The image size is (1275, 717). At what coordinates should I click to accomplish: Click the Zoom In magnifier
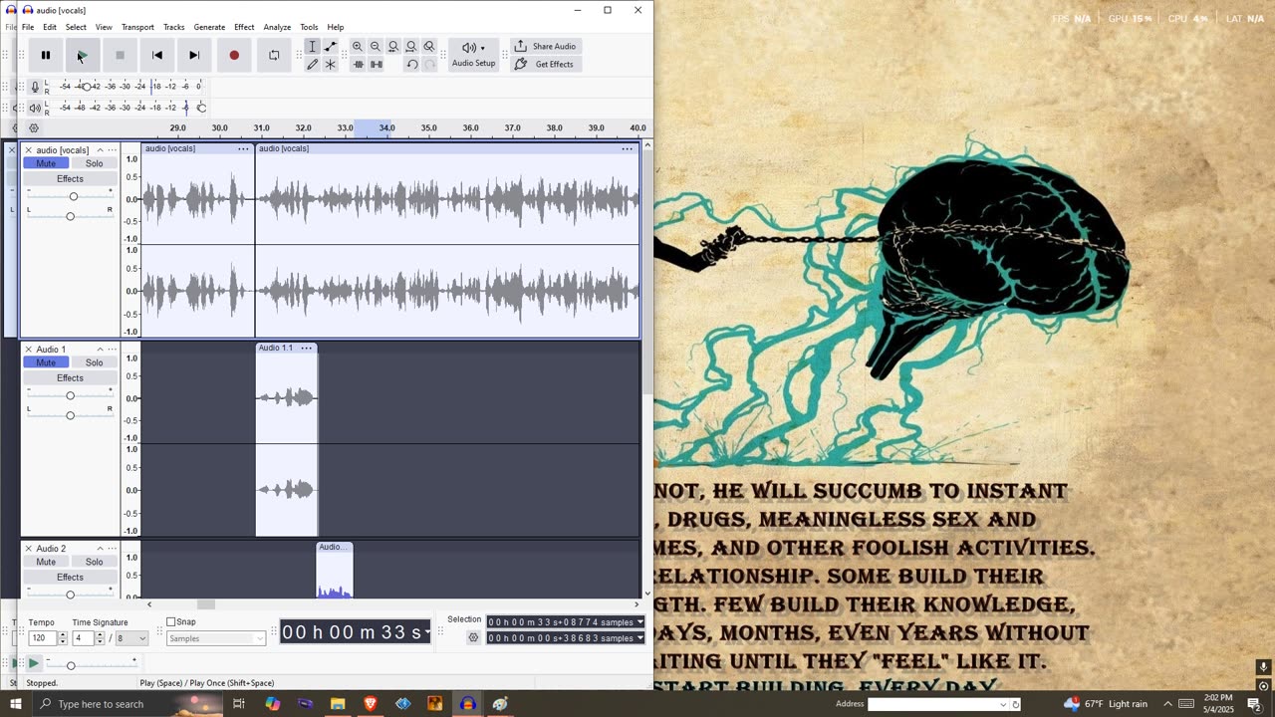pos(358,47)
